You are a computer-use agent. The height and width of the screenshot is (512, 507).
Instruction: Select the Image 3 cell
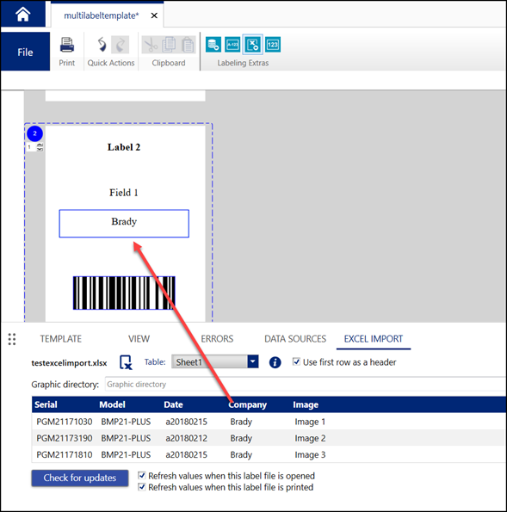click(x=310, y=455)
